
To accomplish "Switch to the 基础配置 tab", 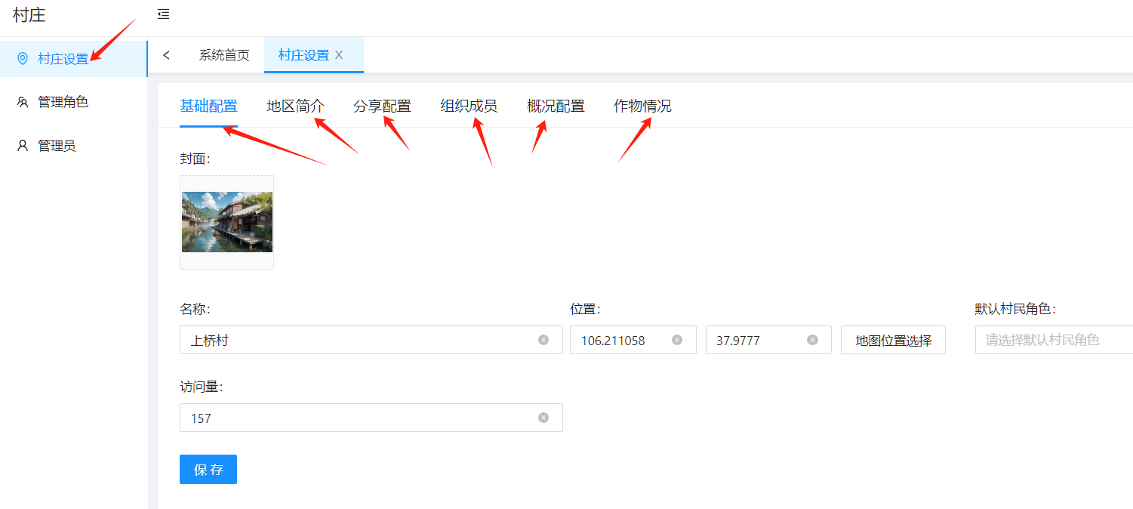I will tap(208, 106).
